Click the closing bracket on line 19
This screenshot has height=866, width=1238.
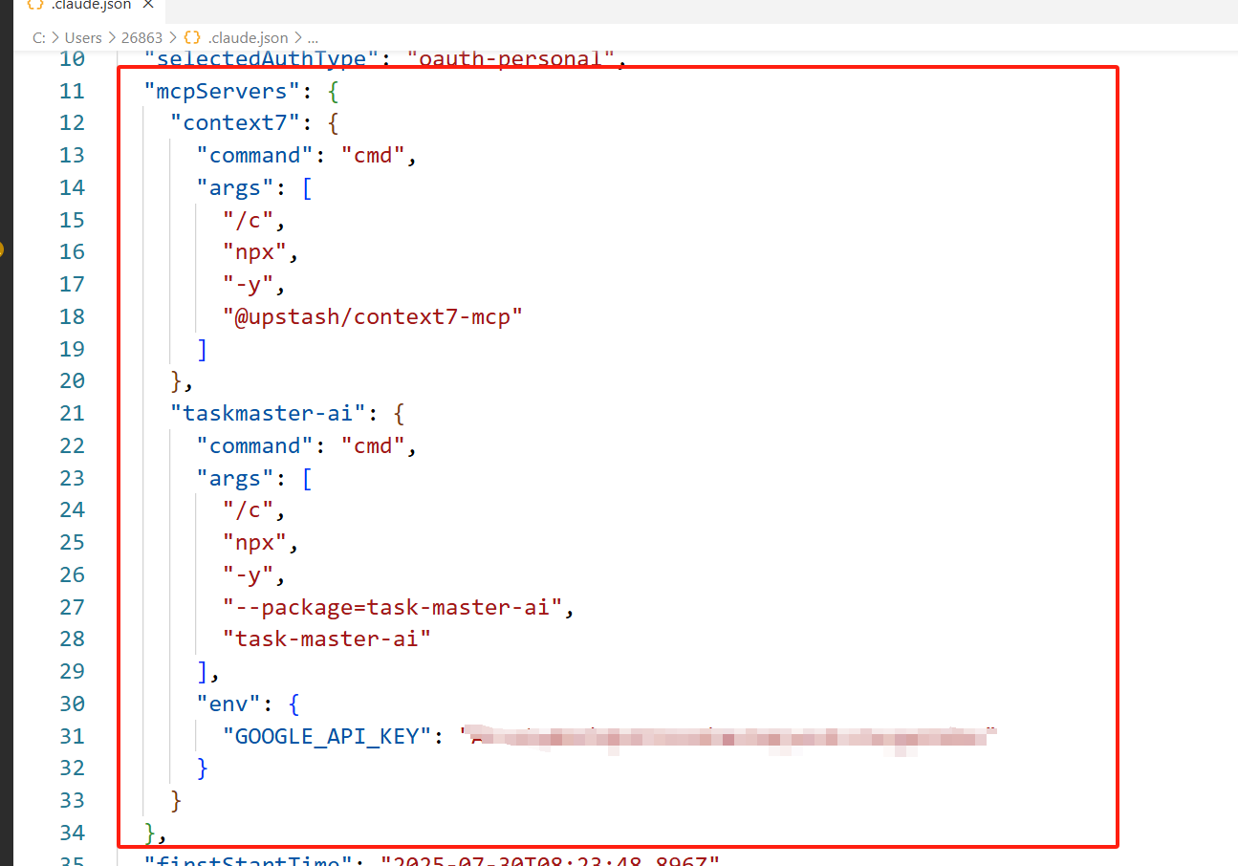(x=203, y=349)
